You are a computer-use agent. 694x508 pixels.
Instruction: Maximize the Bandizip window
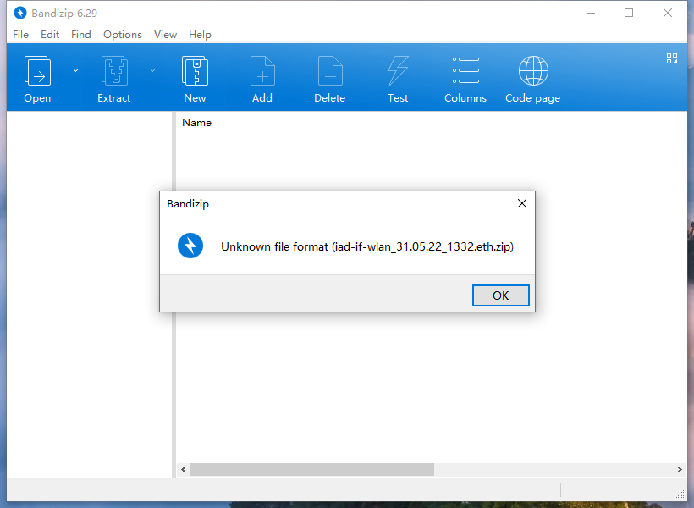pos(629,13)
